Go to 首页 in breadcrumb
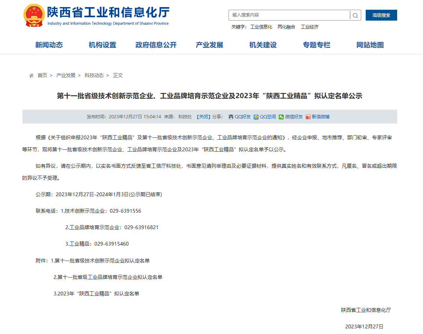423x334 pixels. point(42,76)
